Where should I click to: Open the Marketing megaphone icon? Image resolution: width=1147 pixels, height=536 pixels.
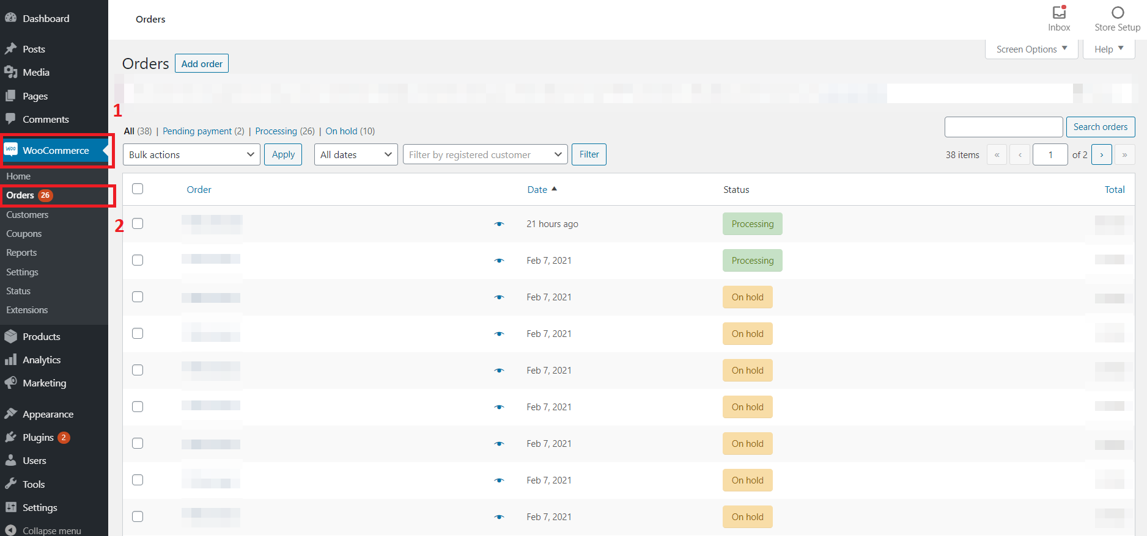[x=10, y=383]
